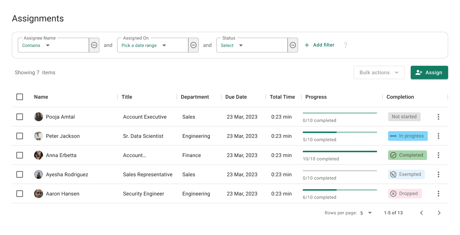Click the filter help question mark icon
Image resolution: width=460 pixels, height=235 pixels.
click(x=345, y=45)
